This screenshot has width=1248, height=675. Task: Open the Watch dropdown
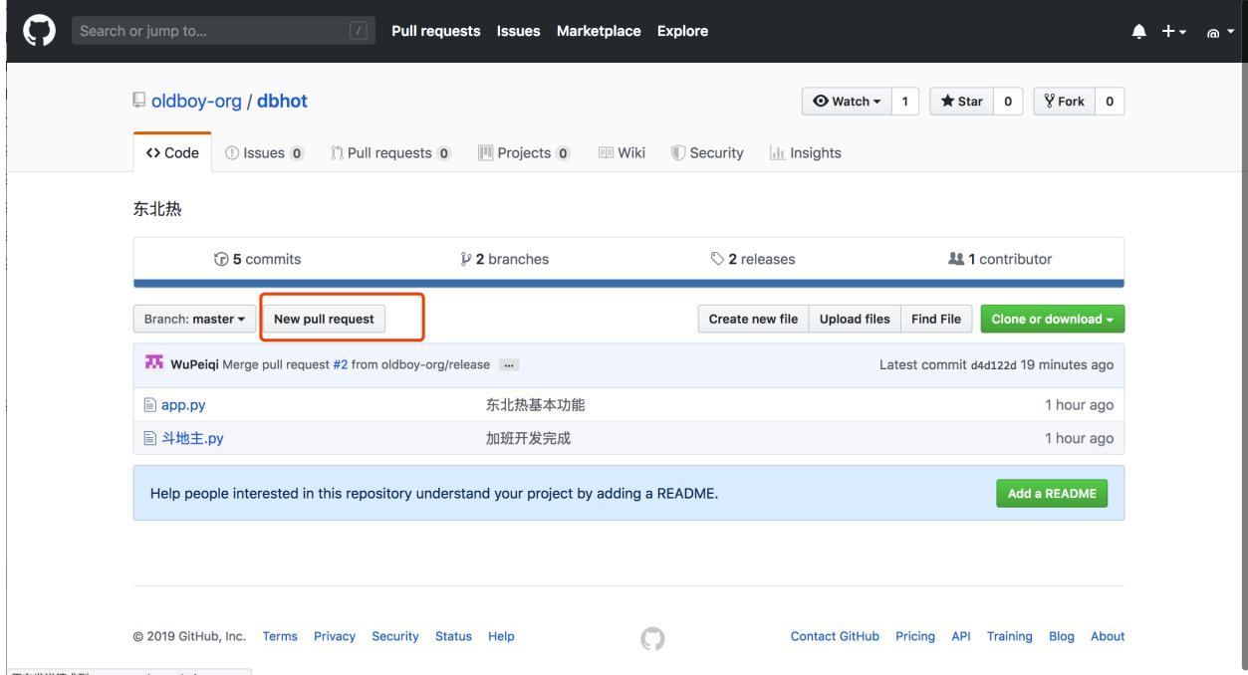pos(847,102)
